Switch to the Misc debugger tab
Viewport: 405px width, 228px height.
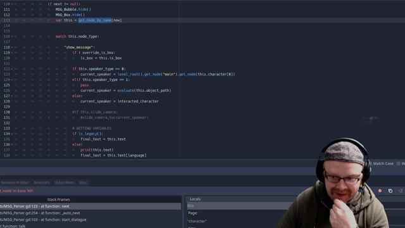click(83, 182)
